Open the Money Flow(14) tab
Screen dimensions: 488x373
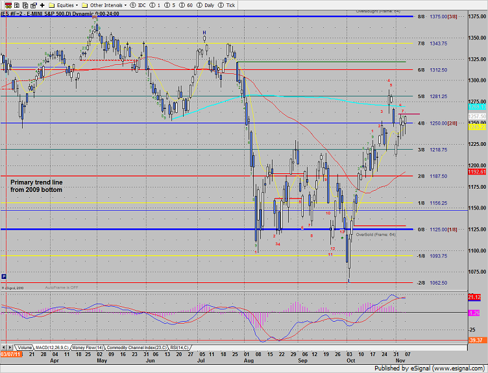tap(88, 348)
